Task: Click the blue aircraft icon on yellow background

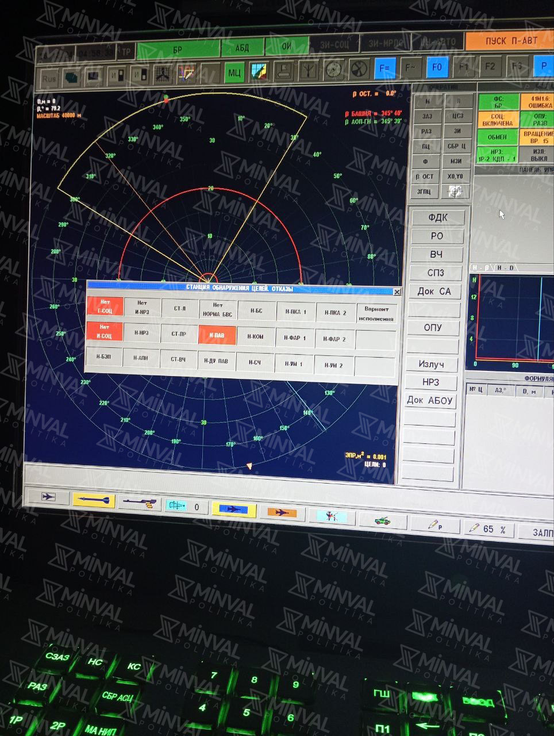Action: pyautogui.click(x=233, y=509)
